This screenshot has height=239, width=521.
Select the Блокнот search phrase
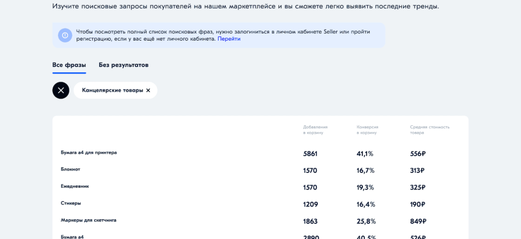70,169
